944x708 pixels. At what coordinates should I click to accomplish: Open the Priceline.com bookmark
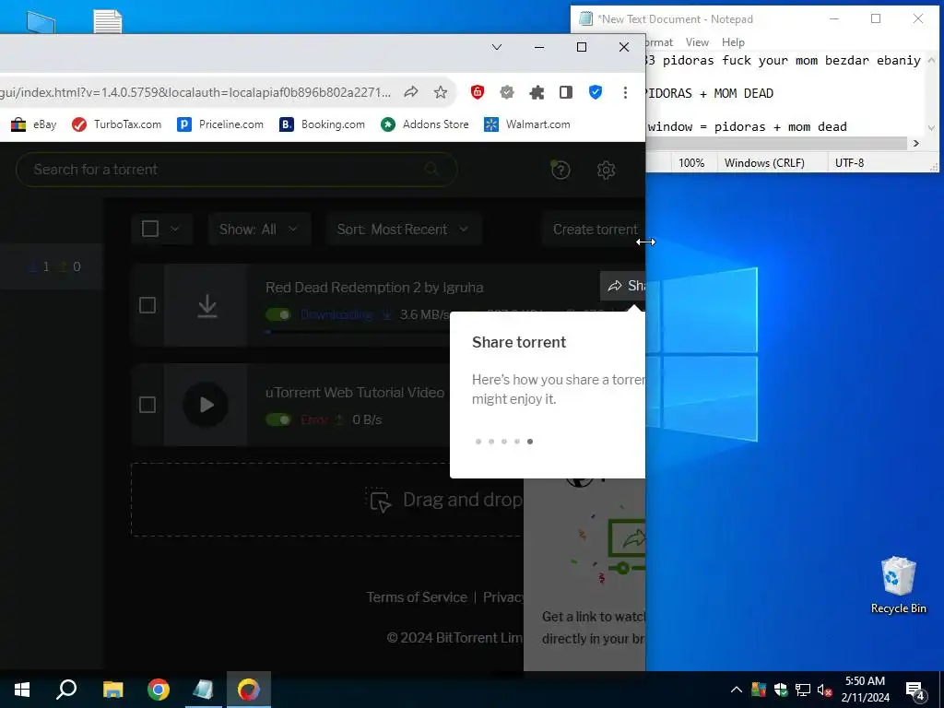(220, 124)
